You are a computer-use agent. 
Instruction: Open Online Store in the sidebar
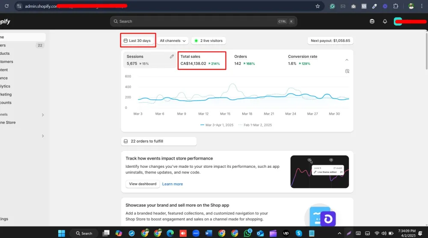23,122
